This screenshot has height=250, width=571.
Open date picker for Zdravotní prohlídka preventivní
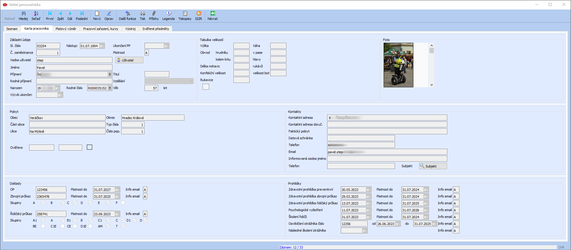tap(368, 189)
